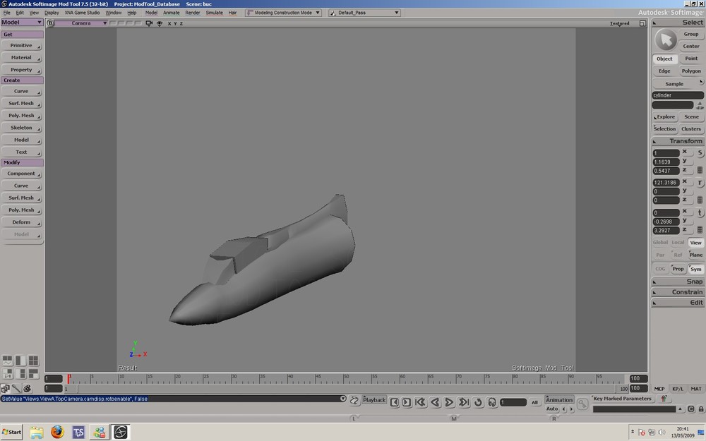The width and height of the screenshot is (706, 441).
Task: Open the Model toolbar dropdown
Action: click(22, 22)
